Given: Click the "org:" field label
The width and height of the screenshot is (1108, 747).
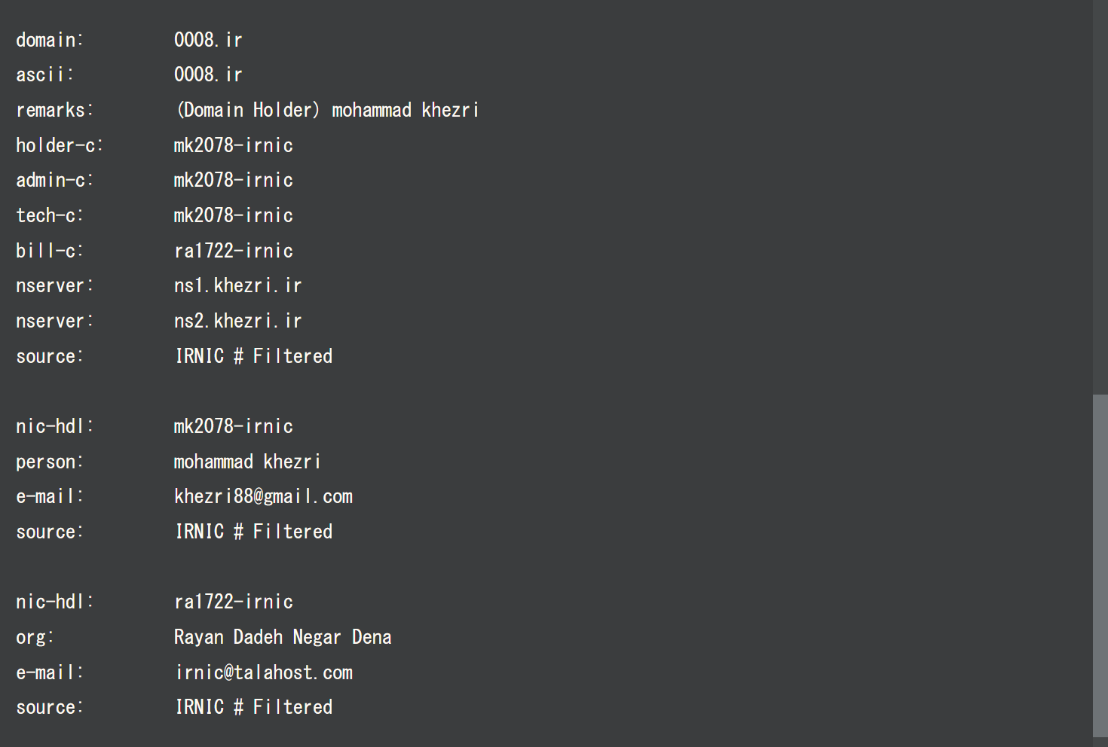Looking at the screenshot, I should (x=35, y=637).
